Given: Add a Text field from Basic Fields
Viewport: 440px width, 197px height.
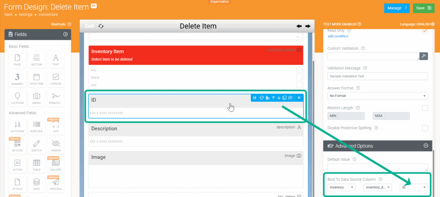Looking at the screenshot, I should coord(56,60).
